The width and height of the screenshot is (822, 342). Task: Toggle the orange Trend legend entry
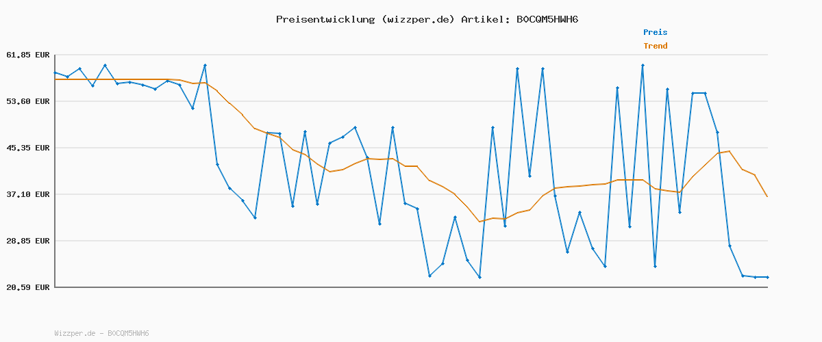click(655, 47)
